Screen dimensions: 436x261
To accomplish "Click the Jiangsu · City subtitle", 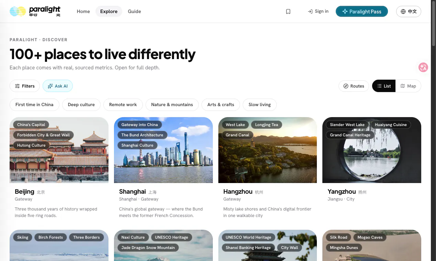I will point(341,199).
